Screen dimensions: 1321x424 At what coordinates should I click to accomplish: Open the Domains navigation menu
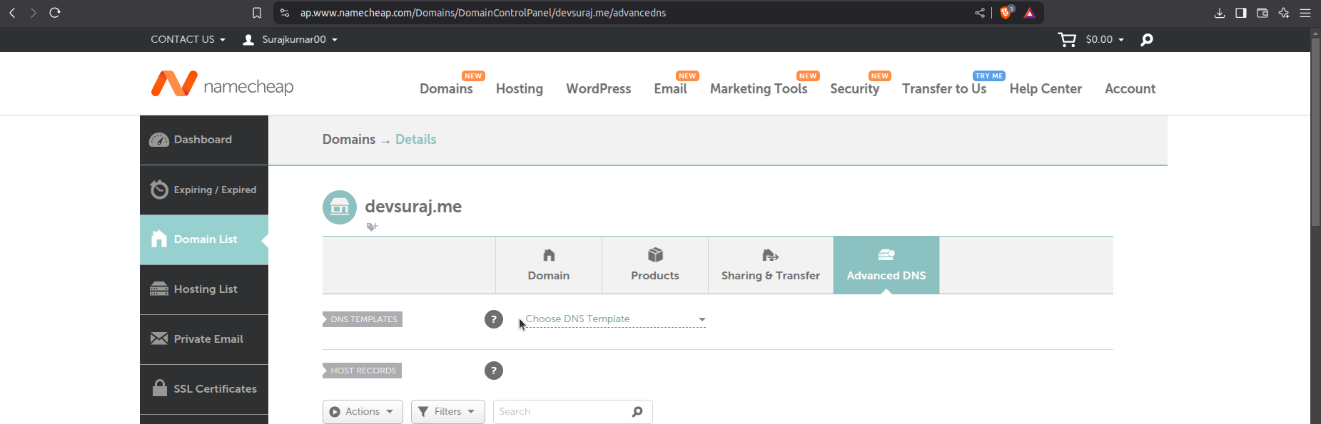[446, 89]
